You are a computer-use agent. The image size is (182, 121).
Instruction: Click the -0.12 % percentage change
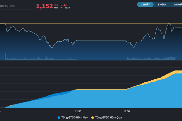(x=67, y=8)
